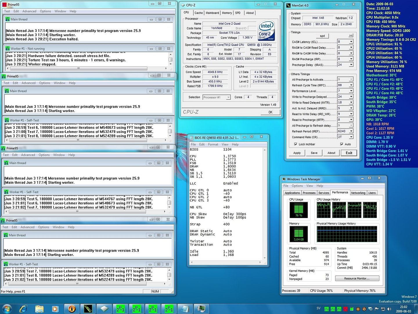Open the Format menu in Notepad

[x=213, y=144]
